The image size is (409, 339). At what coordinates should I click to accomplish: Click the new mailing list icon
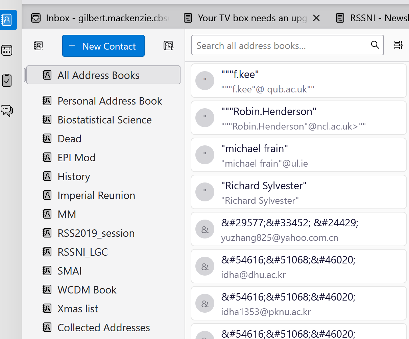[x=168, y=46]
